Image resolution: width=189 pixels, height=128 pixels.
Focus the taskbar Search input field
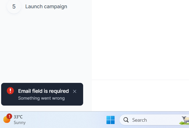(150, 120)
